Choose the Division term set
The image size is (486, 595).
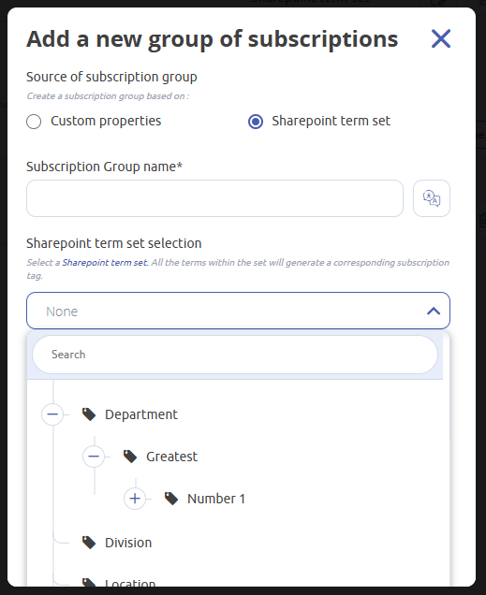coord(128,543)
